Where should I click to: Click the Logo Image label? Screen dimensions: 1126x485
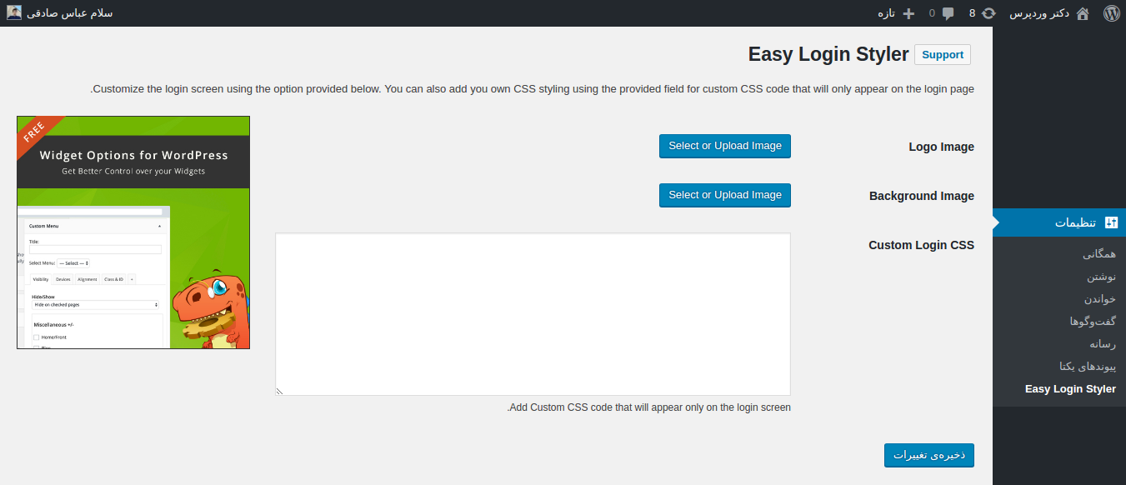coord(941,147)
